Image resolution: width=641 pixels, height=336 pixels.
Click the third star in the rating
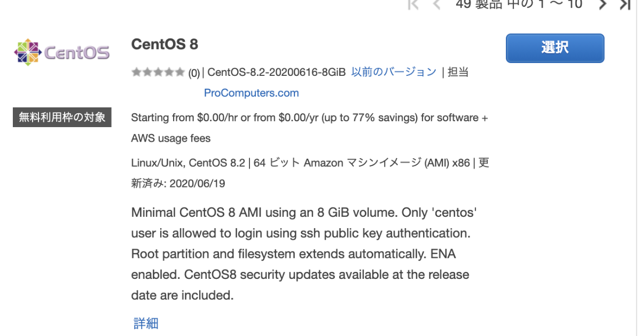[x=158, y=72]
